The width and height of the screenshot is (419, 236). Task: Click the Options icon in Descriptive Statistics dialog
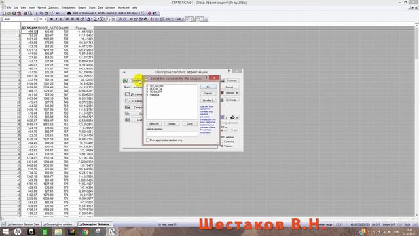pyautogui.click(x=222, y=93)
